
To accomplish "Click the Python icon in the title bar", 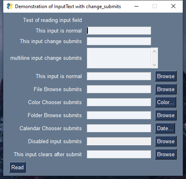I will pyautogui.click(x=10, y=6).
